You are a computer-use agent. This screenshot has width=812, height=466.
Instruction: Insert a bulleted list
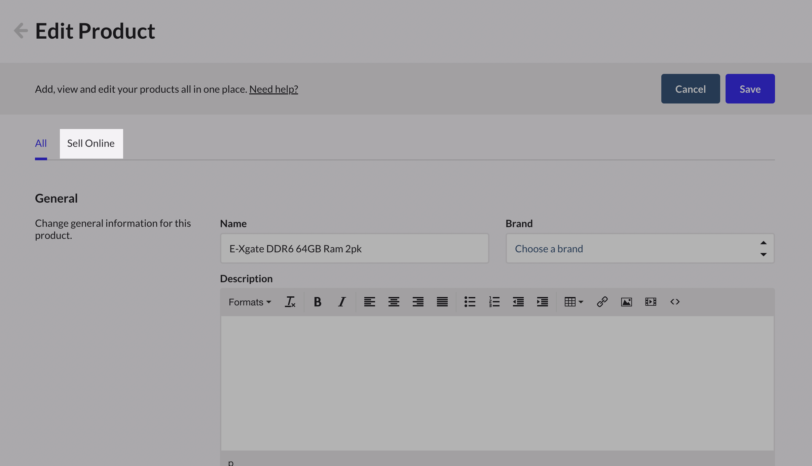[x=470, y=302]
